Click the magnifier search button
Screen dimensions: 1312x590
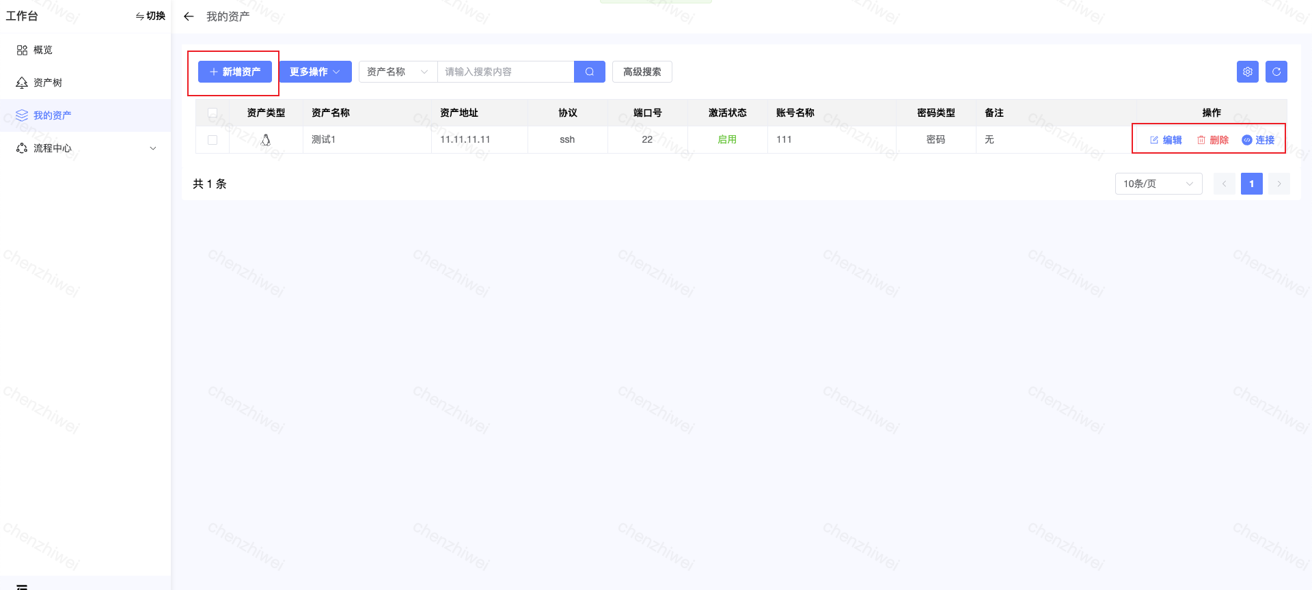(x=590, y=72)
